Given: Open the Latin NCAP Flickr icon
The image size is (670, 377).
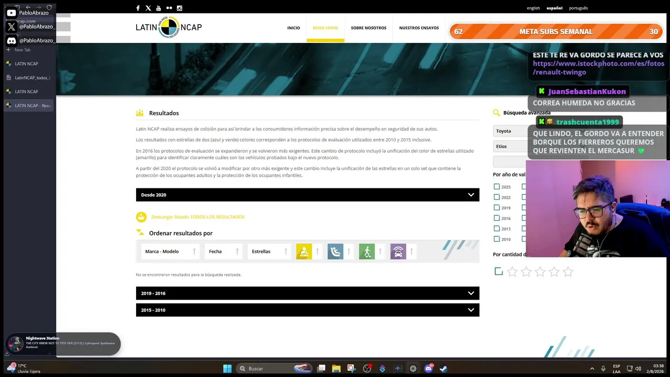Looking at the screenshot, I should [169, 8].
